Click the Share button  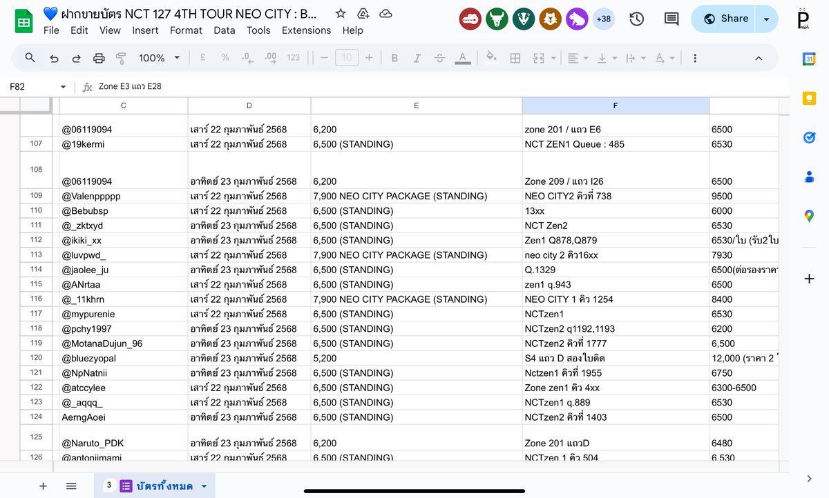coord(724,19)
